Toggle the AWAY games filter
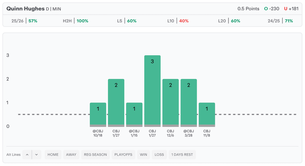The height and width of the screenshot is (166, 305). 71,155
